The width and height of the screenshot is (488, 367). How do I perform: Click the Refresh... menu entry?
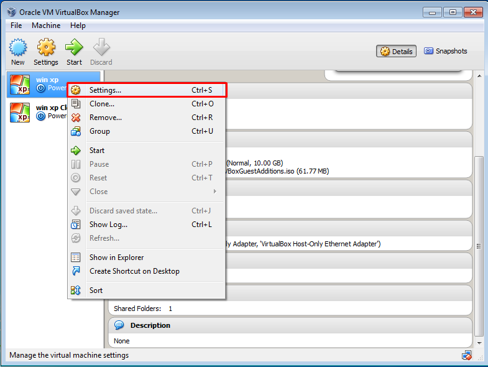(x=146, y=238)
